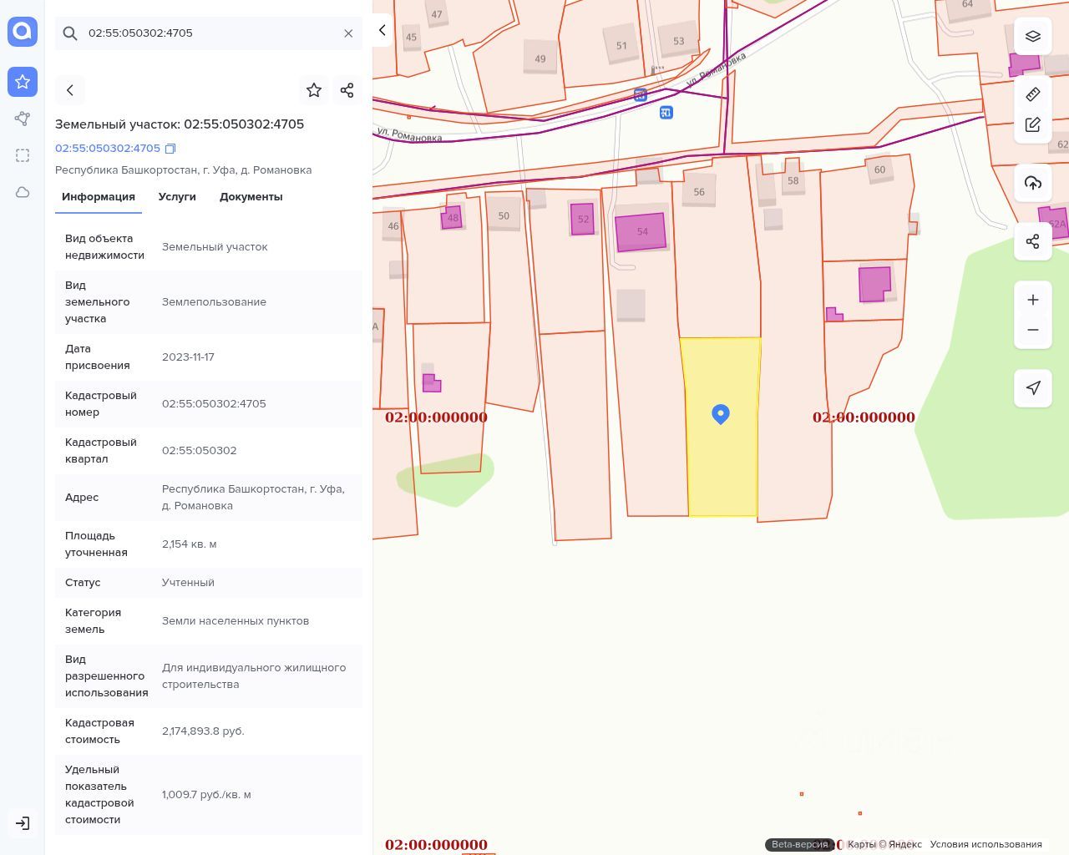This screenshot has height=855, width=1069.
Task: Click the blue location pin on yellow parcel
Action: pyautogui.click(x=721, y=414)
